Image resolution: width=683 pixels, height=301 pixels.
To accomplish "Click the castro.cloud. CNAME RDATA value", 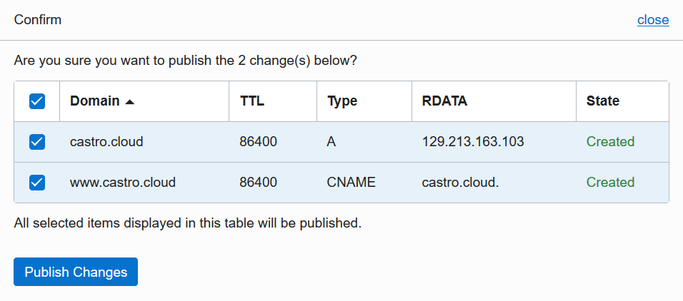I will point(460,183).
